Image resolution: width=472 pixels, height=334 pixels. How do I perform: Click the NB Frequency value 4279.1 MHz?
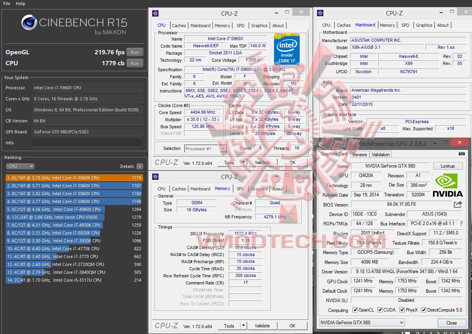click(275, 217)
